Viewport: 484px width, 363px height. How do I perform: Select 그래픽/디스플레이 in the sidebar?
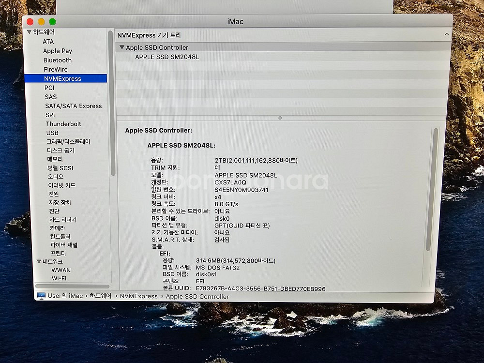68,141
